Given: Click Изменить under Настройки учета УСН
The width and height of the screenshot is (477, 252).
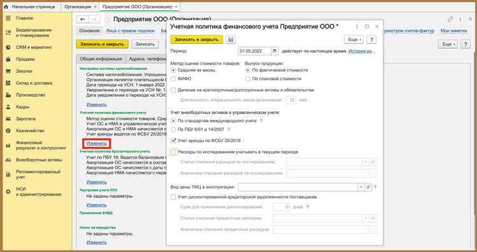Looking at the screenshot, I should (97, 205).
